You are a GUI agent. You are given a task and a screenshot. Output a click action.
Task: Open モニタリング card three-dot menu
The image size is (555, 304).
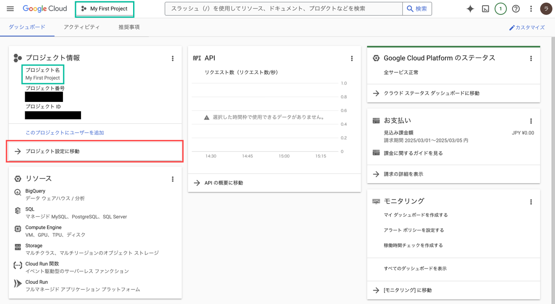coord(531,202)
